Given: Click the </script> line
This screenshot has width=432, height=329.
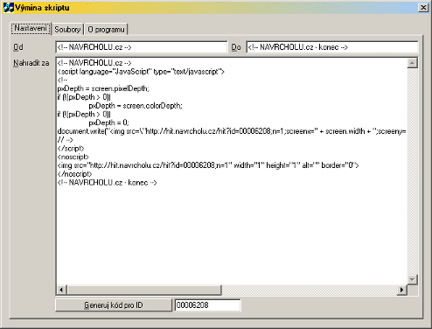Looking at the screenshot, I should point(71,149).
